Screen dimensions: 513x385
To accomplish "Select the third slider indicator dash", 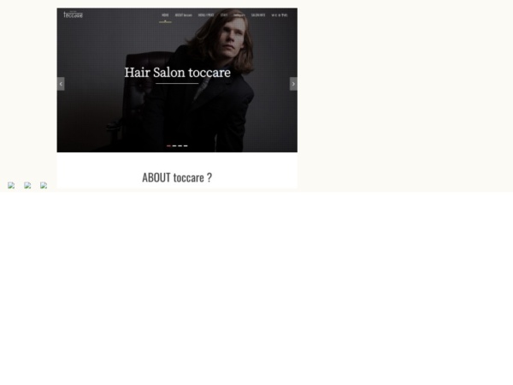I will 180,145.
